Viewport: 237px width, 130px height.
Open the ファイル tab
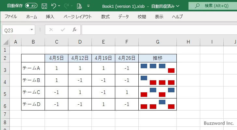click(x=11, y=17)
